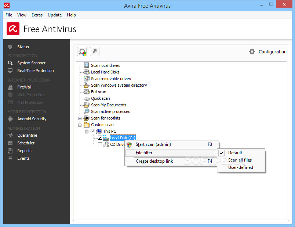Open the Update menu
Image resolution: width=295 pixels, height=227 pixels.
pos(55,15)
